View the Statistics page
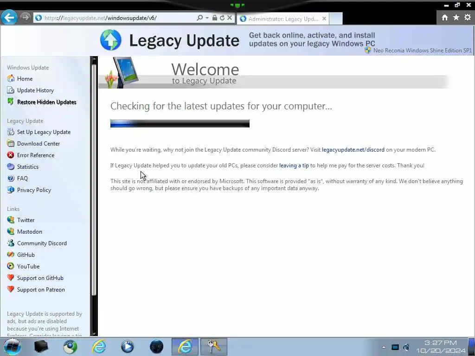 (x=27, y=167)
